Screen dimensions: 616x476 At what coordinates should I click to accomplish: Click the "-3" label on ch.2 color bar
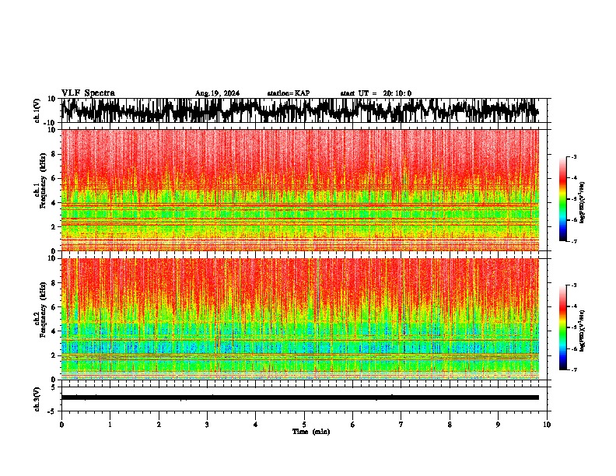(573, 285)
